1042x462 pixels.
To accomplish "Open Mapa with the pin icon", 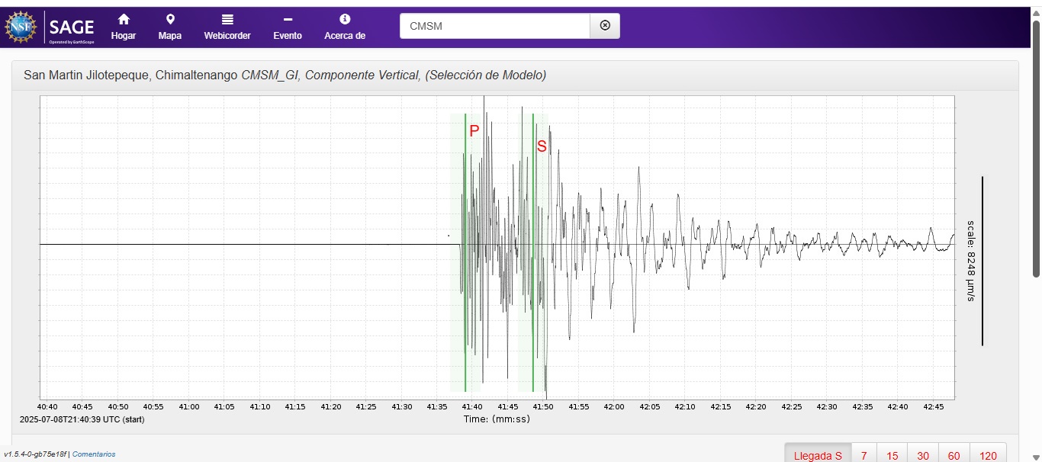I will point(169,19).
